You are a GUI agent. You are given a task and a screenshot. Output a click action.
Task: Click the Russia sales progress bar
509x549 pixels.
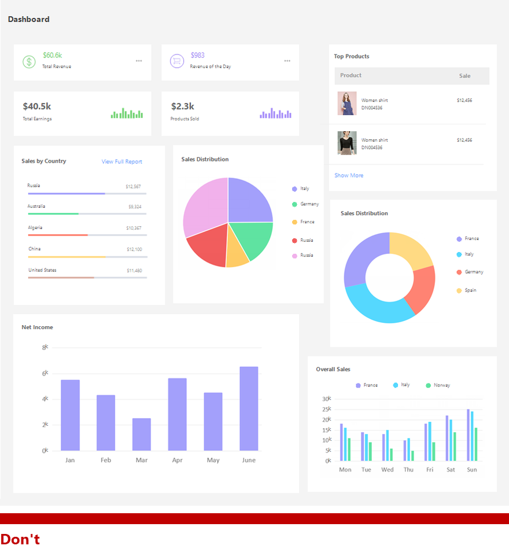point(87,193)
